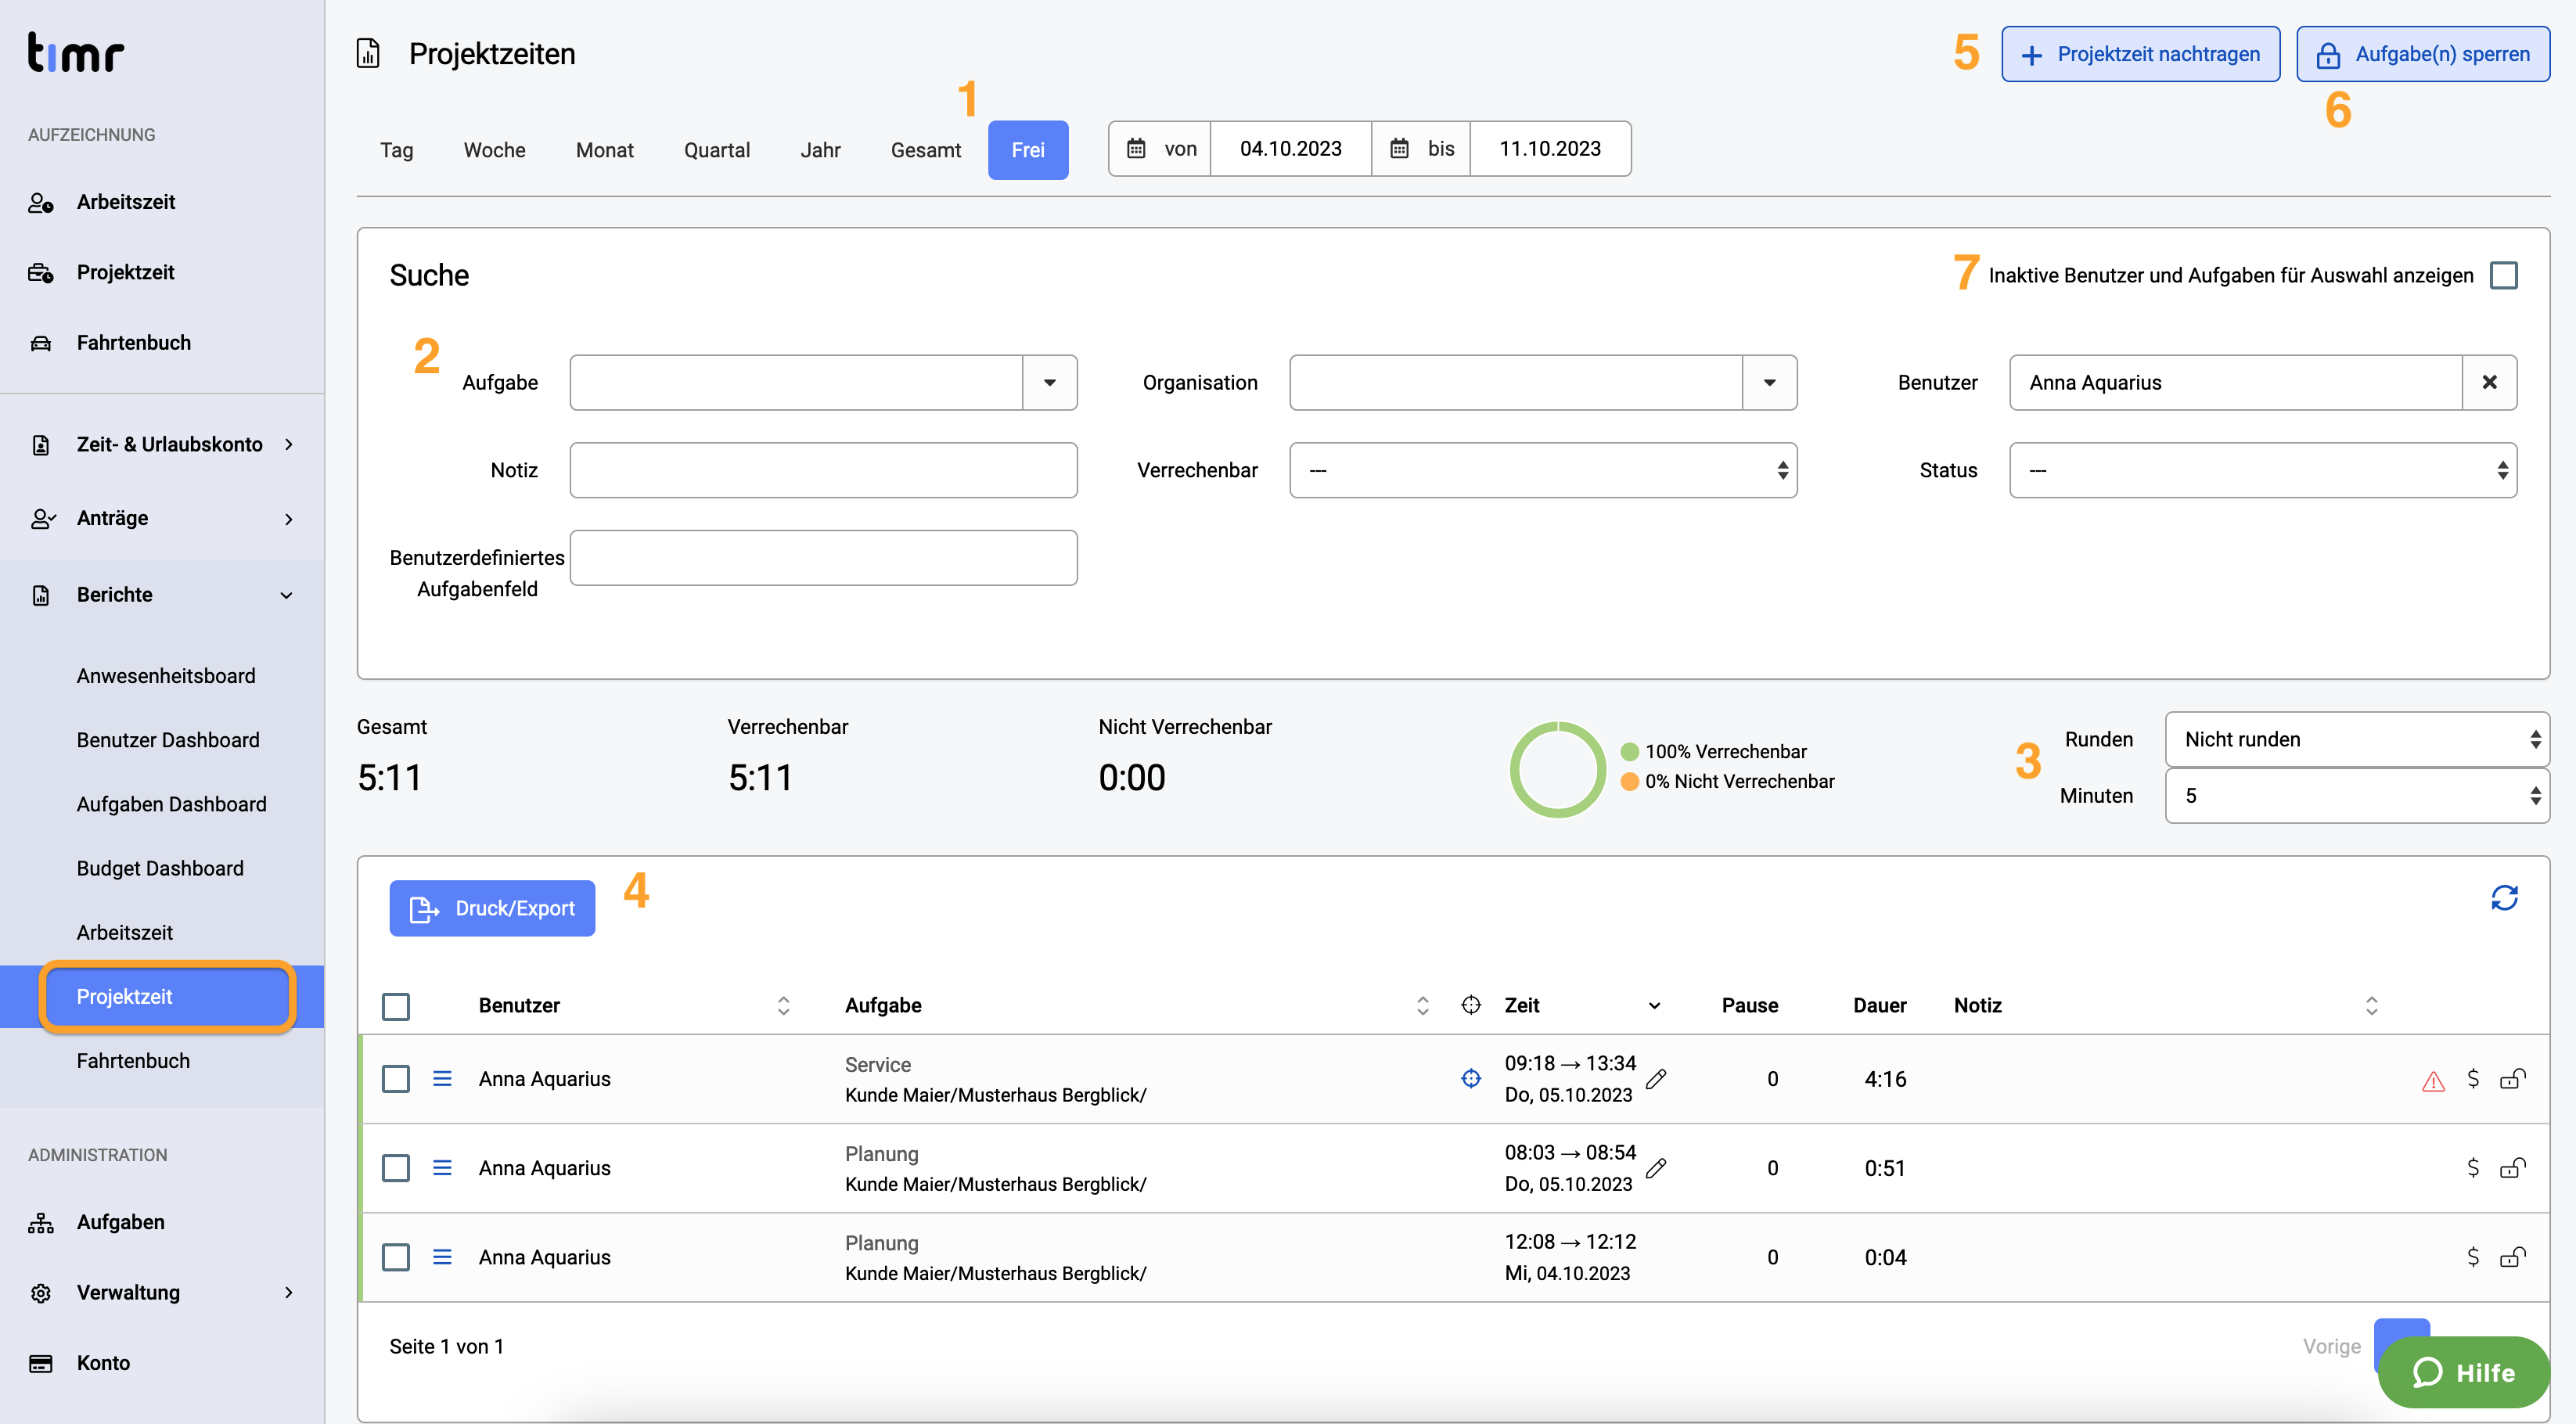The image size is (2576, 1424).
Task: Switch to Monat period tab
Action: (x=604, y=150)
